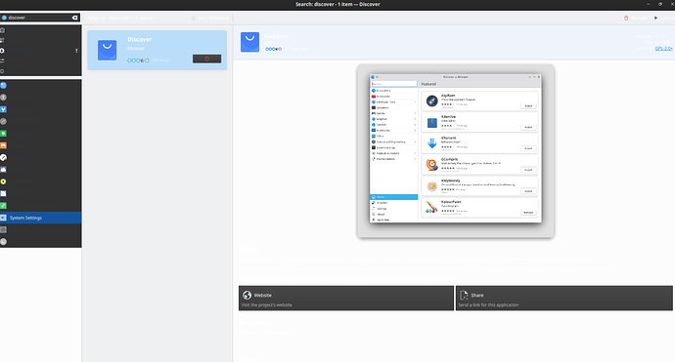Select the orange Games category icon
Screen dimensions: 675x362
point(4,145)
